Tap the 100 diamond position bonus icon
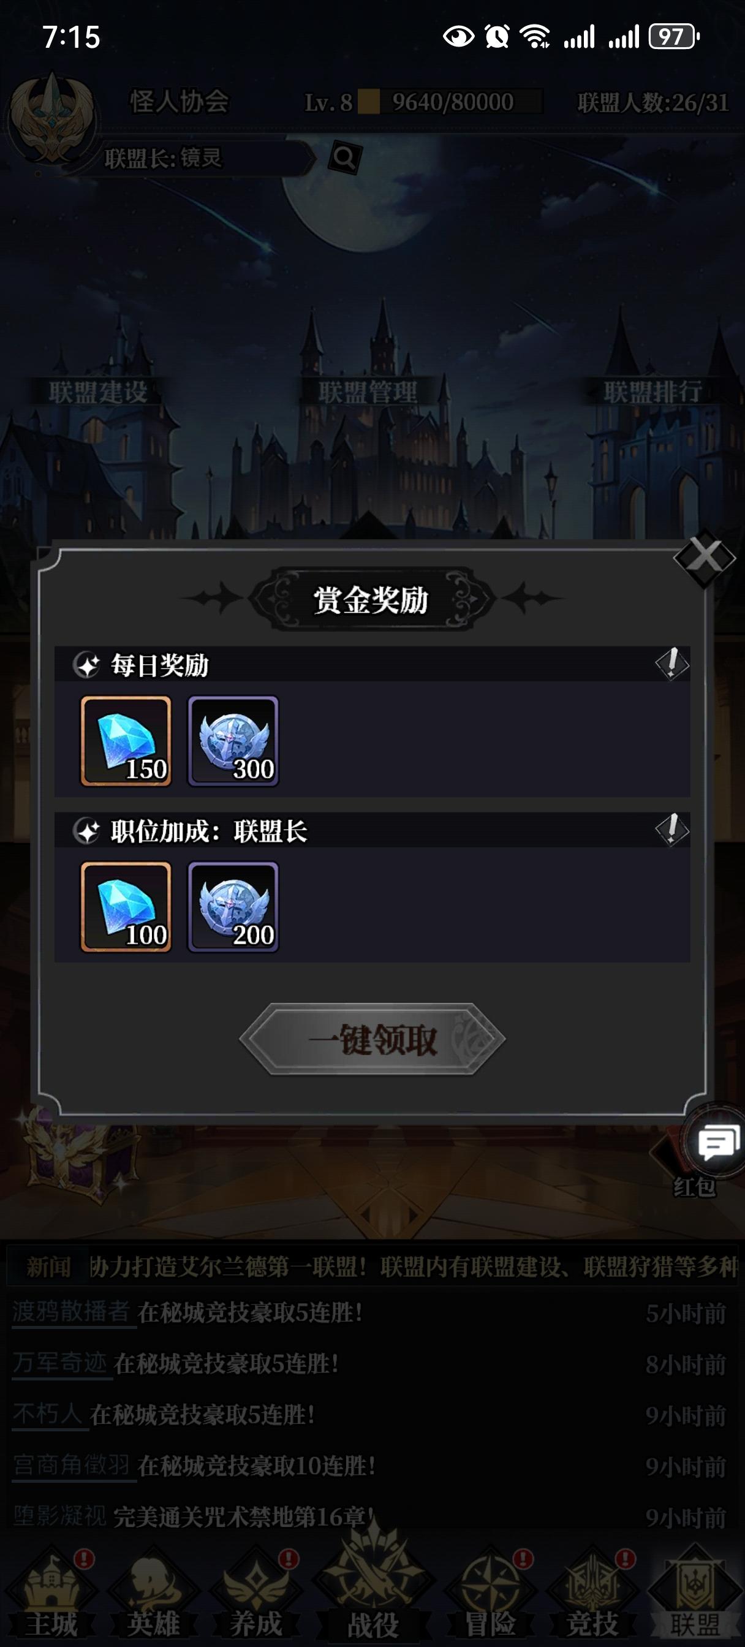745x1647 pixels. (x=126, y=907)
